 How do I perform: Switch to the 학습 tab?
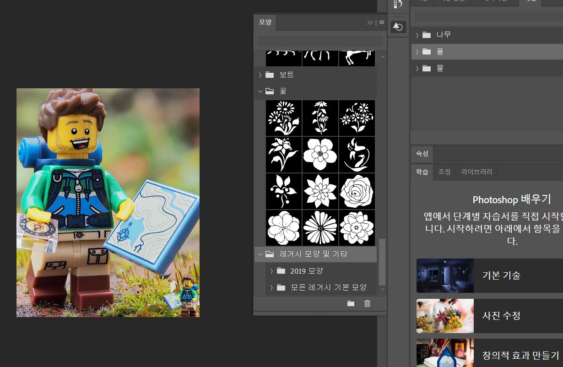(422, 172)
